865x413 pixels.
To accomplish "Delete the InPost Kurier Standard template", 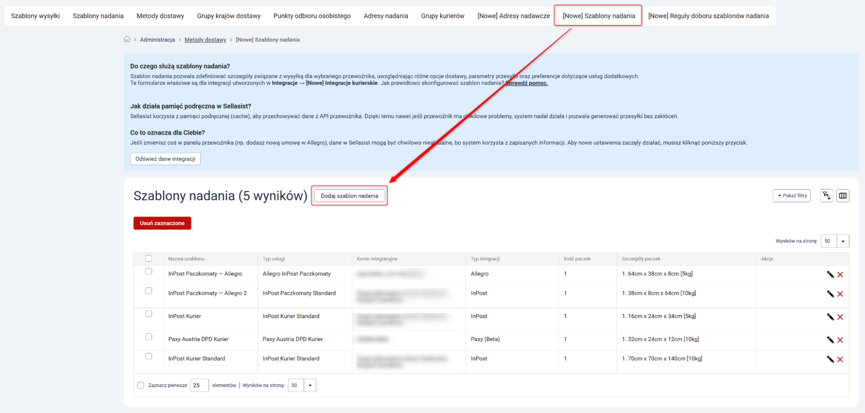I will pyautogui.click(x=840, y=359).
